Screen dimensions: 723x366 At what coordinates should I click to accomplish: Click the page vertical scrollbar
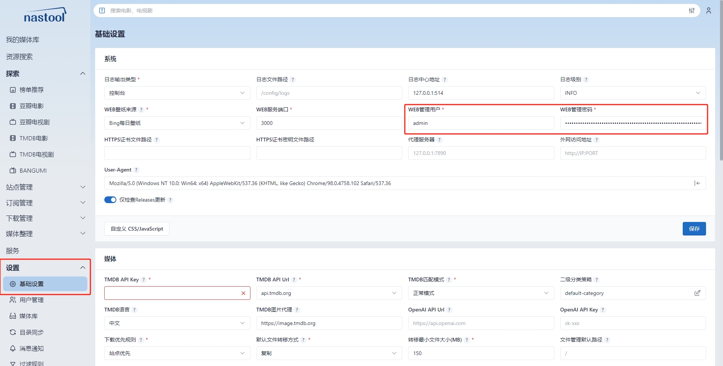pyautogui.click(x=721, y=81)
